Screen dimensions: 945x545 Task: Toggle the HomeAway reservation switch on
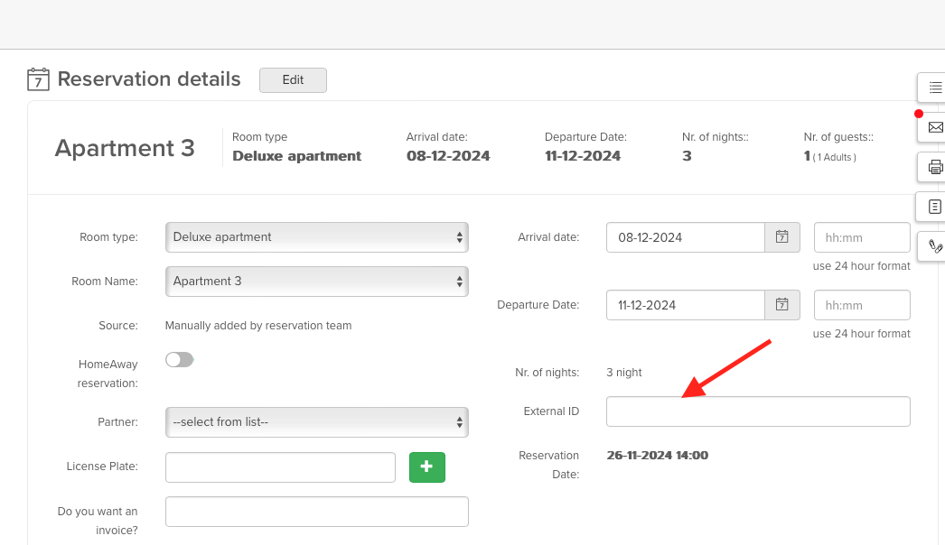(x=179, y=359)
